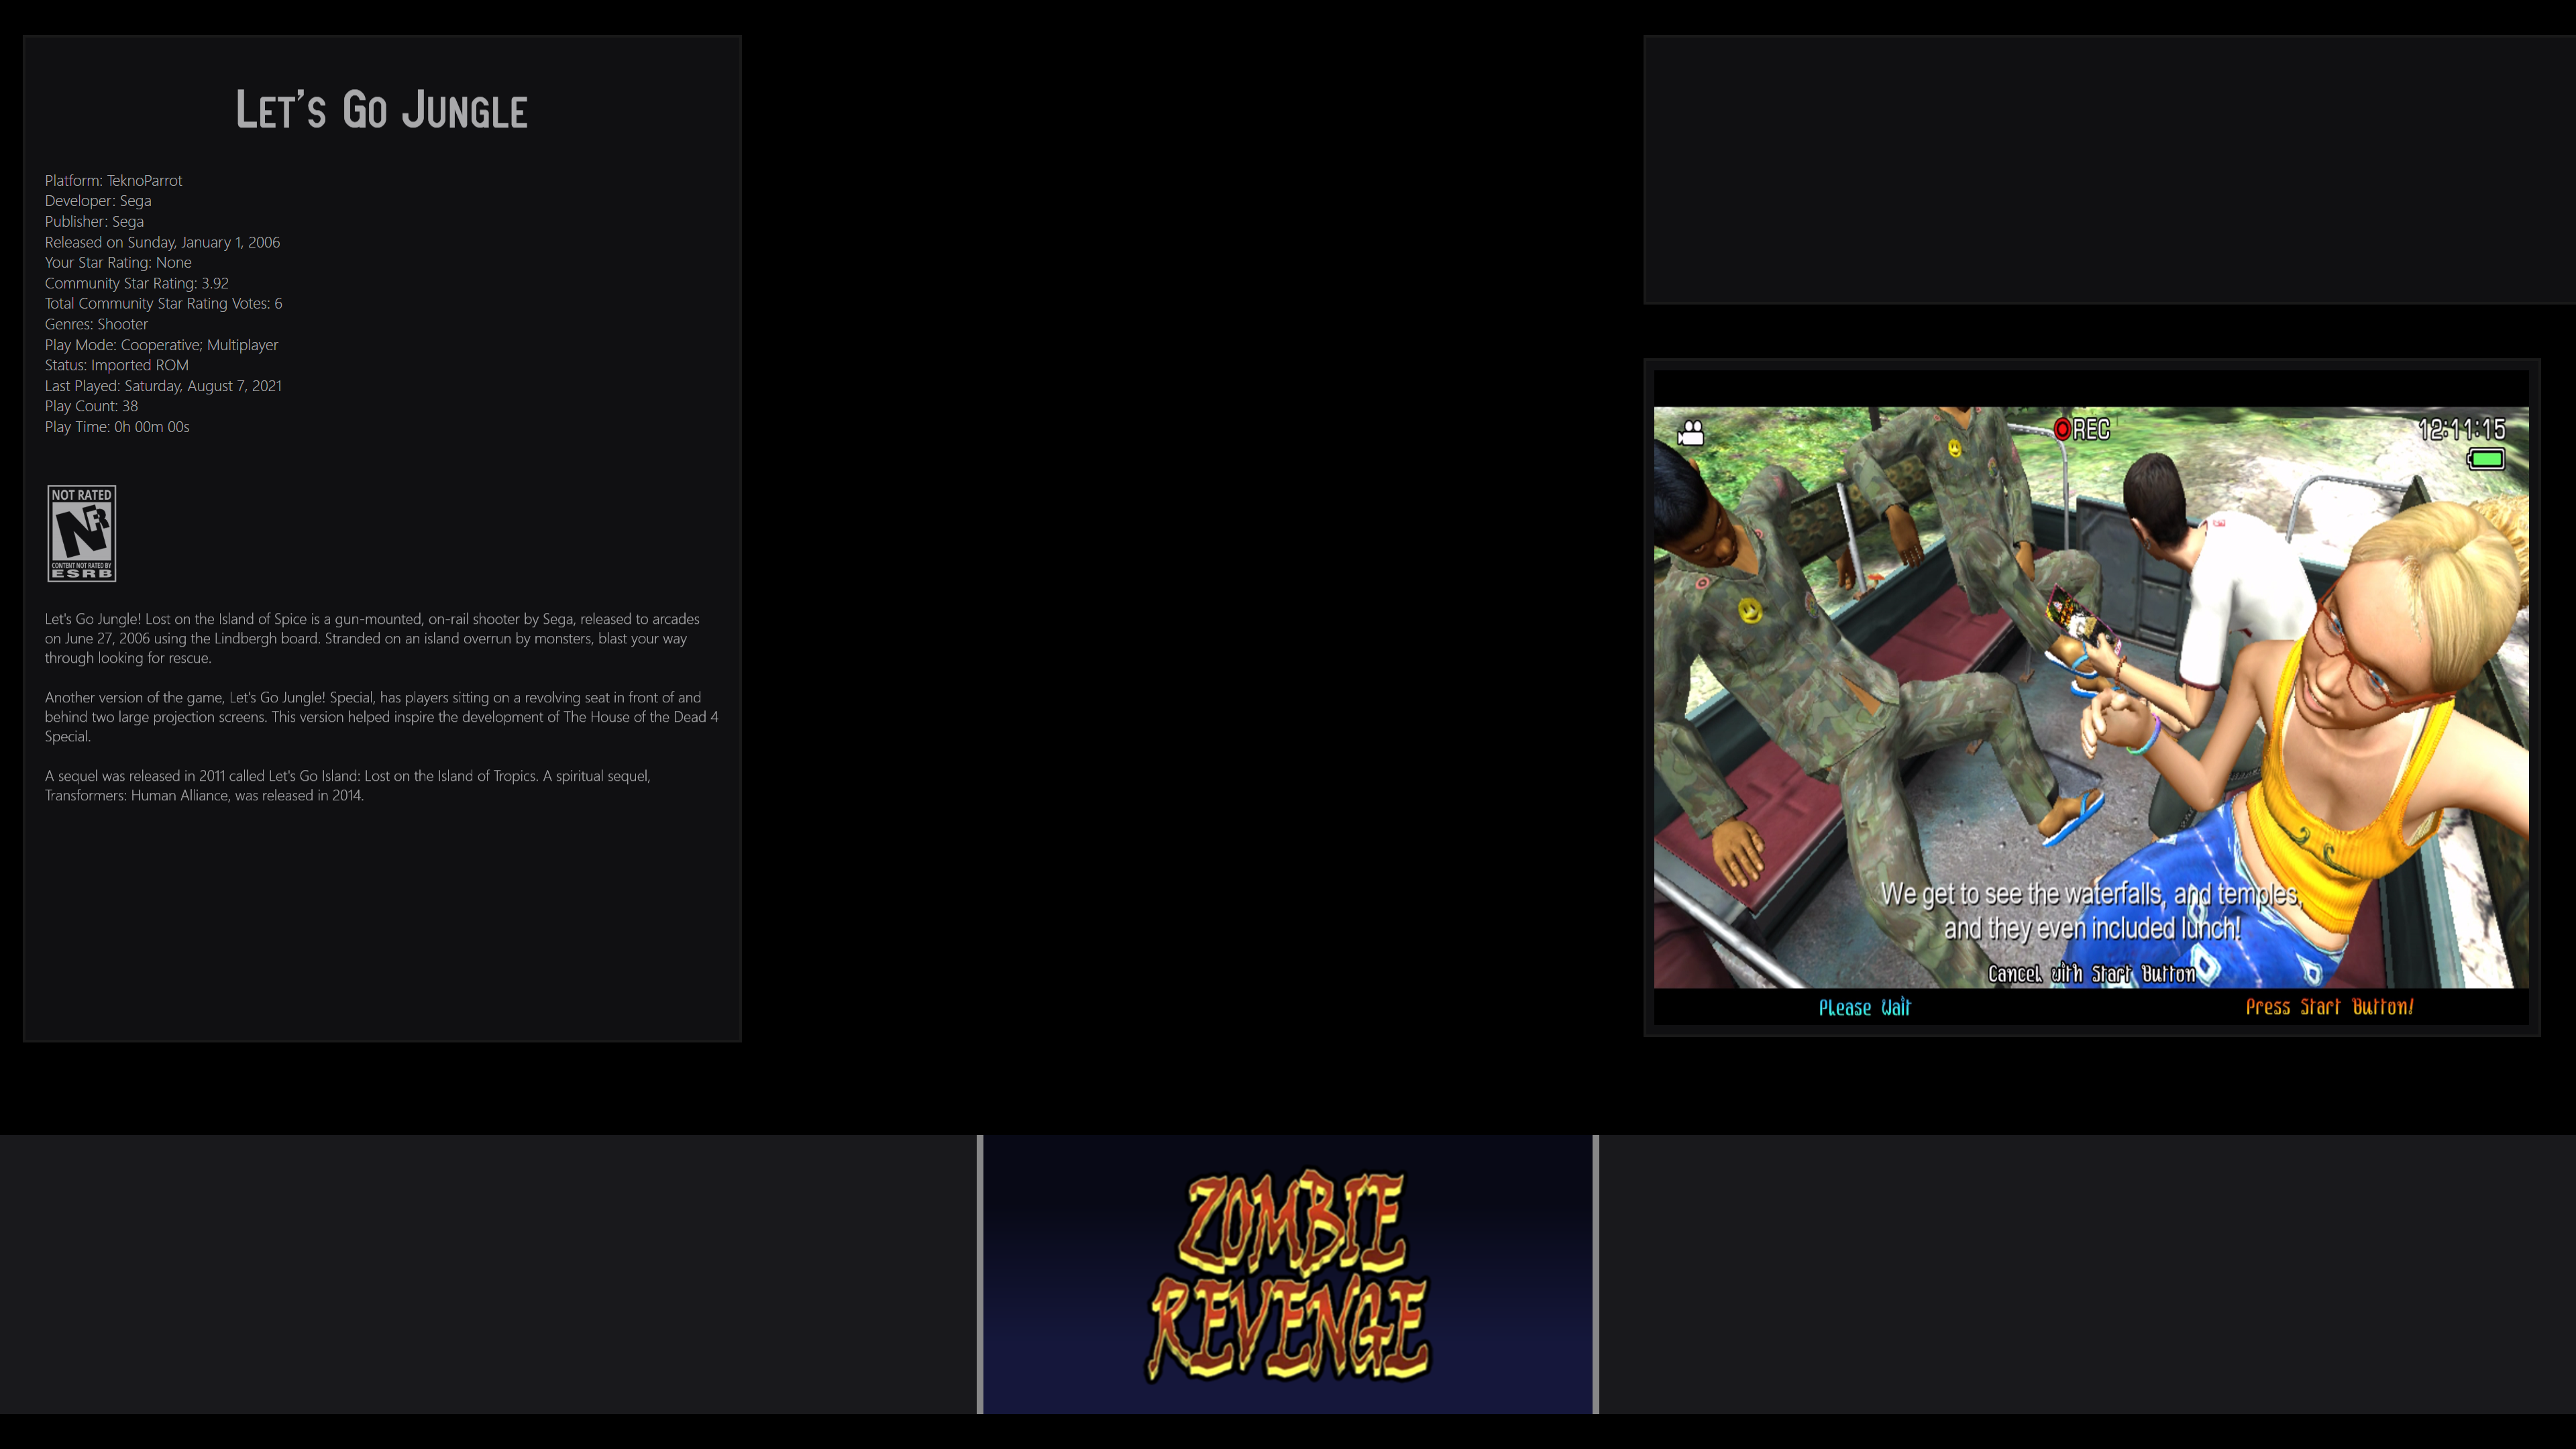Click the 'Publisher: Sega' line

[x=94, y=222]
